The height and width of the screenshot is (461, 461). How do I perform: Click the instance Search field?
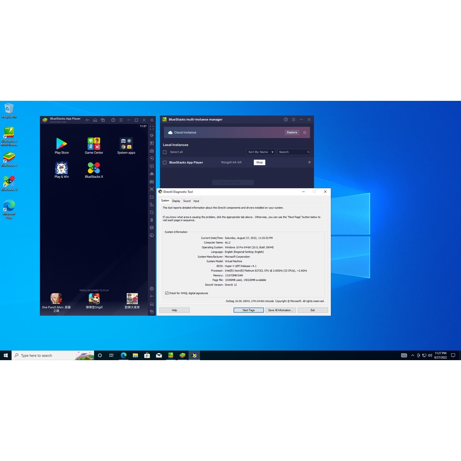point(293,152)
